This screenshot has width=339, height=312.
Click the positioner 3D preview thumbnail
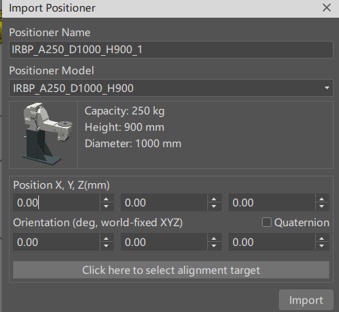pyautogui.click(x=44, y=135)
